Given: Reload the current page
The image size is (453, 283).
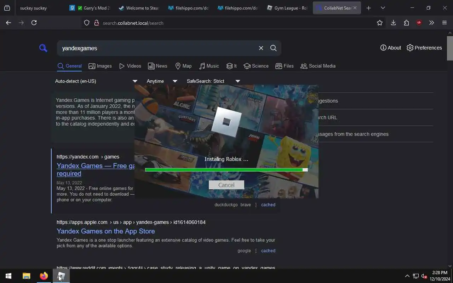Looking at the screenshot, I should (34, 23).
